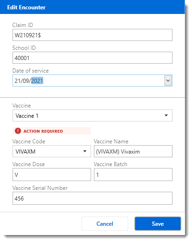This screenshot has width=192, height=242.
Task: Select the highlighted 2021 year segment
Action: (37, 81)
